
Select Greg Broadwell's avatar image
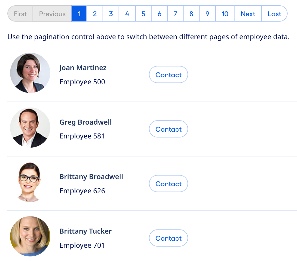(x=30, y=128)
